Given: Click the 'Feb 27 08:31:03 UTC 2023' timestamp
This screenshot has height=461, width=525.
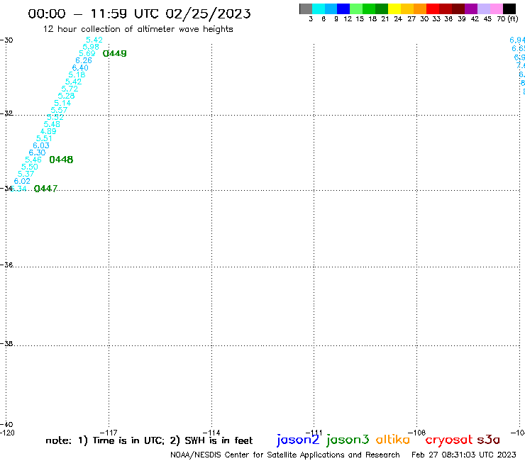Looking at the screenshot, I should point(464,455).
